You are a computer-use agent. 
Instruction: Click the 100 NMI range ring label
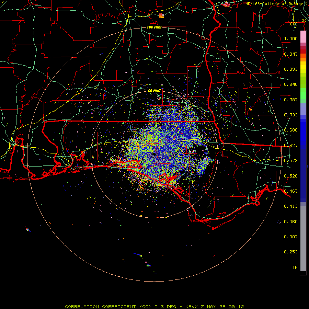[154, 27]
